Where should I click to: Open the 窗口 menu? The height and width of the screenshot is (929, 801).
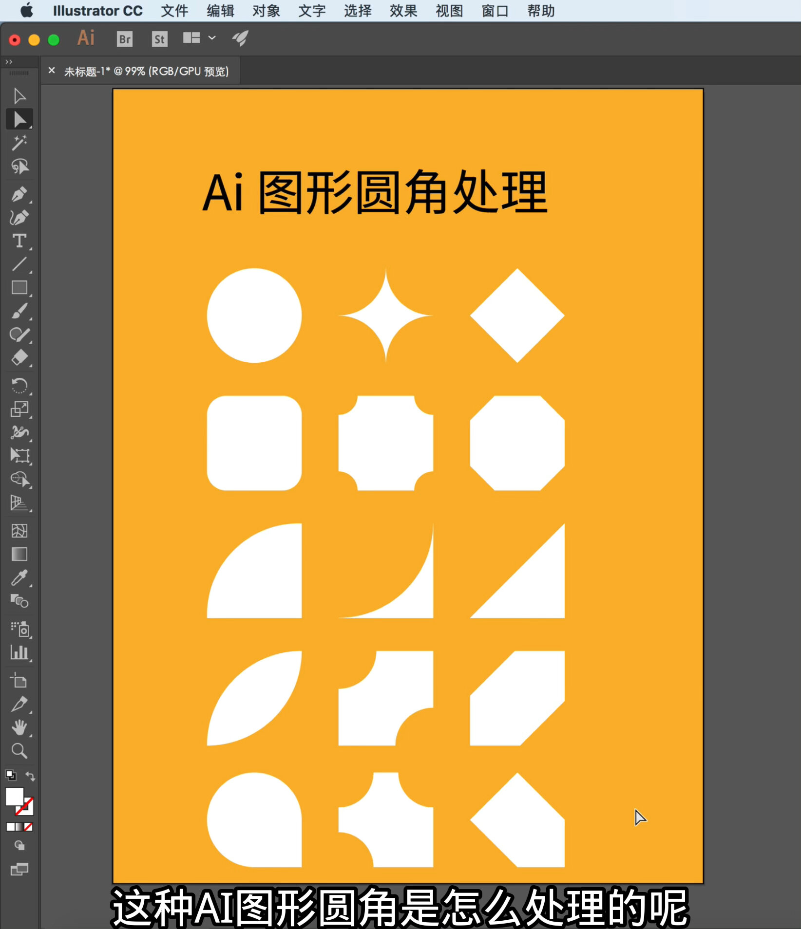coord(495,11)
